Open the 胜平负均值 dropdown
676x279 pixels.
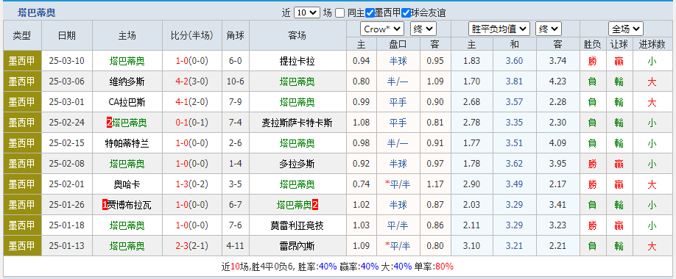499,29
